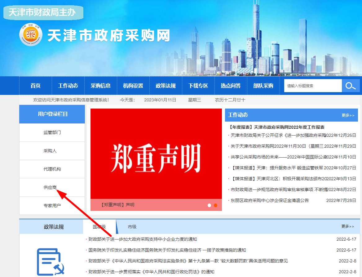Click the 供应商 user login link

coord(50,187)
